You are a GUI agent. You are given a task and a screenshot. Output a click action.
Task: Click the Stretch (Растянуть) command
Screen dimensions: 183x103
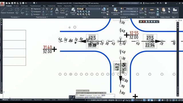click(35, 14)
